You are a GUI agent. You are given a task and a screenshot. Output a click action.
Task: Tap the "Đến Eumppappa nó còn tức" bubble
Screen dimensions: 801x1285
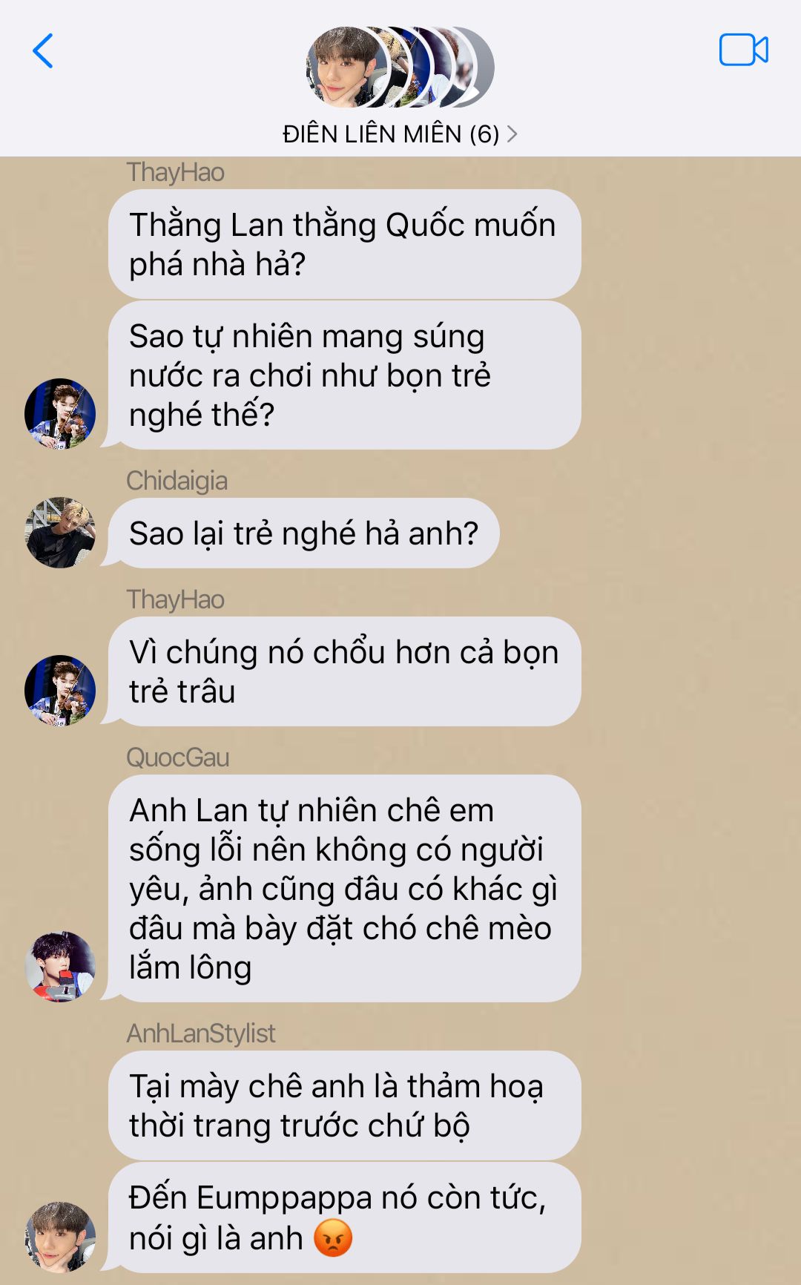(345, 1217)
